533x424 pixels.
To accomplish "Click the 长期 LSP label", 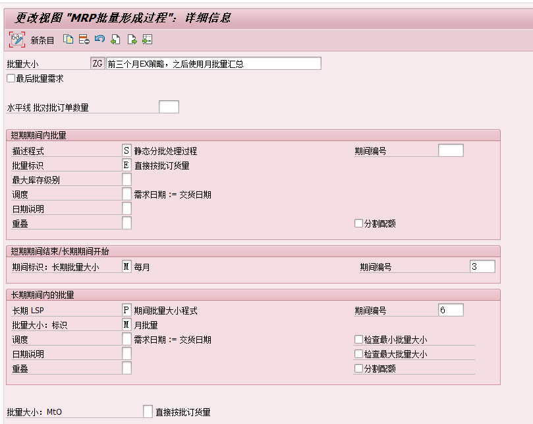I will click(28, 311).
